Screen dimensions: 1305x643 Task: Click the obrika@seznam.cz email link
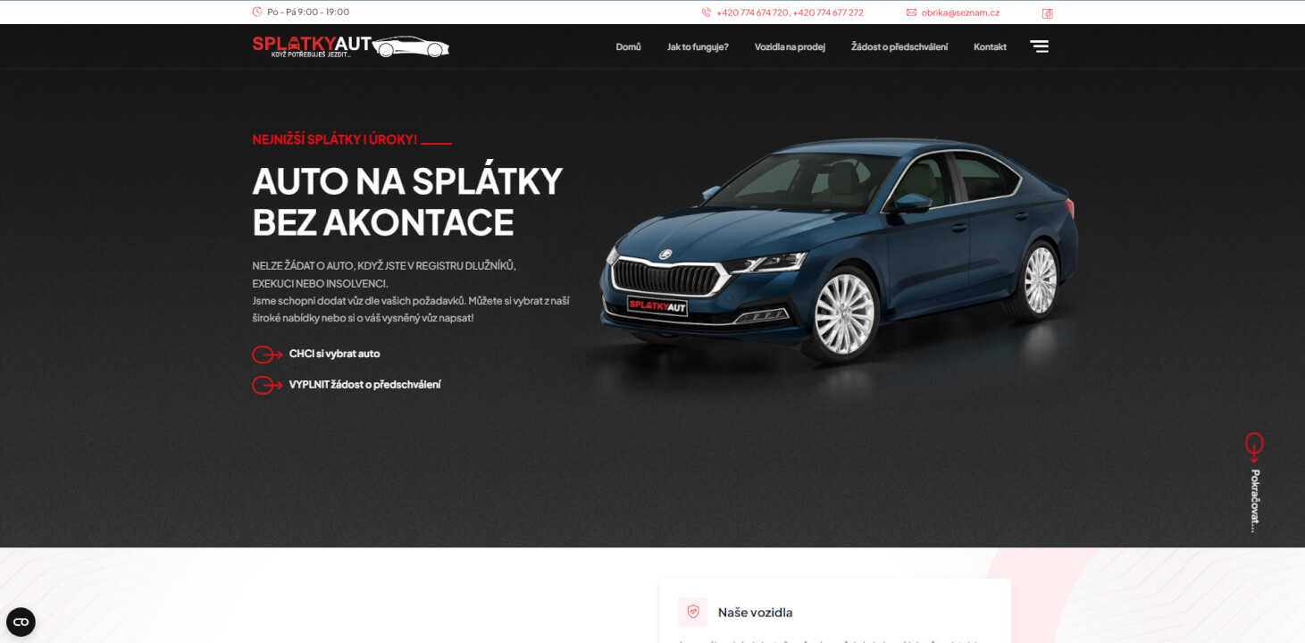[x=960, y=13]
